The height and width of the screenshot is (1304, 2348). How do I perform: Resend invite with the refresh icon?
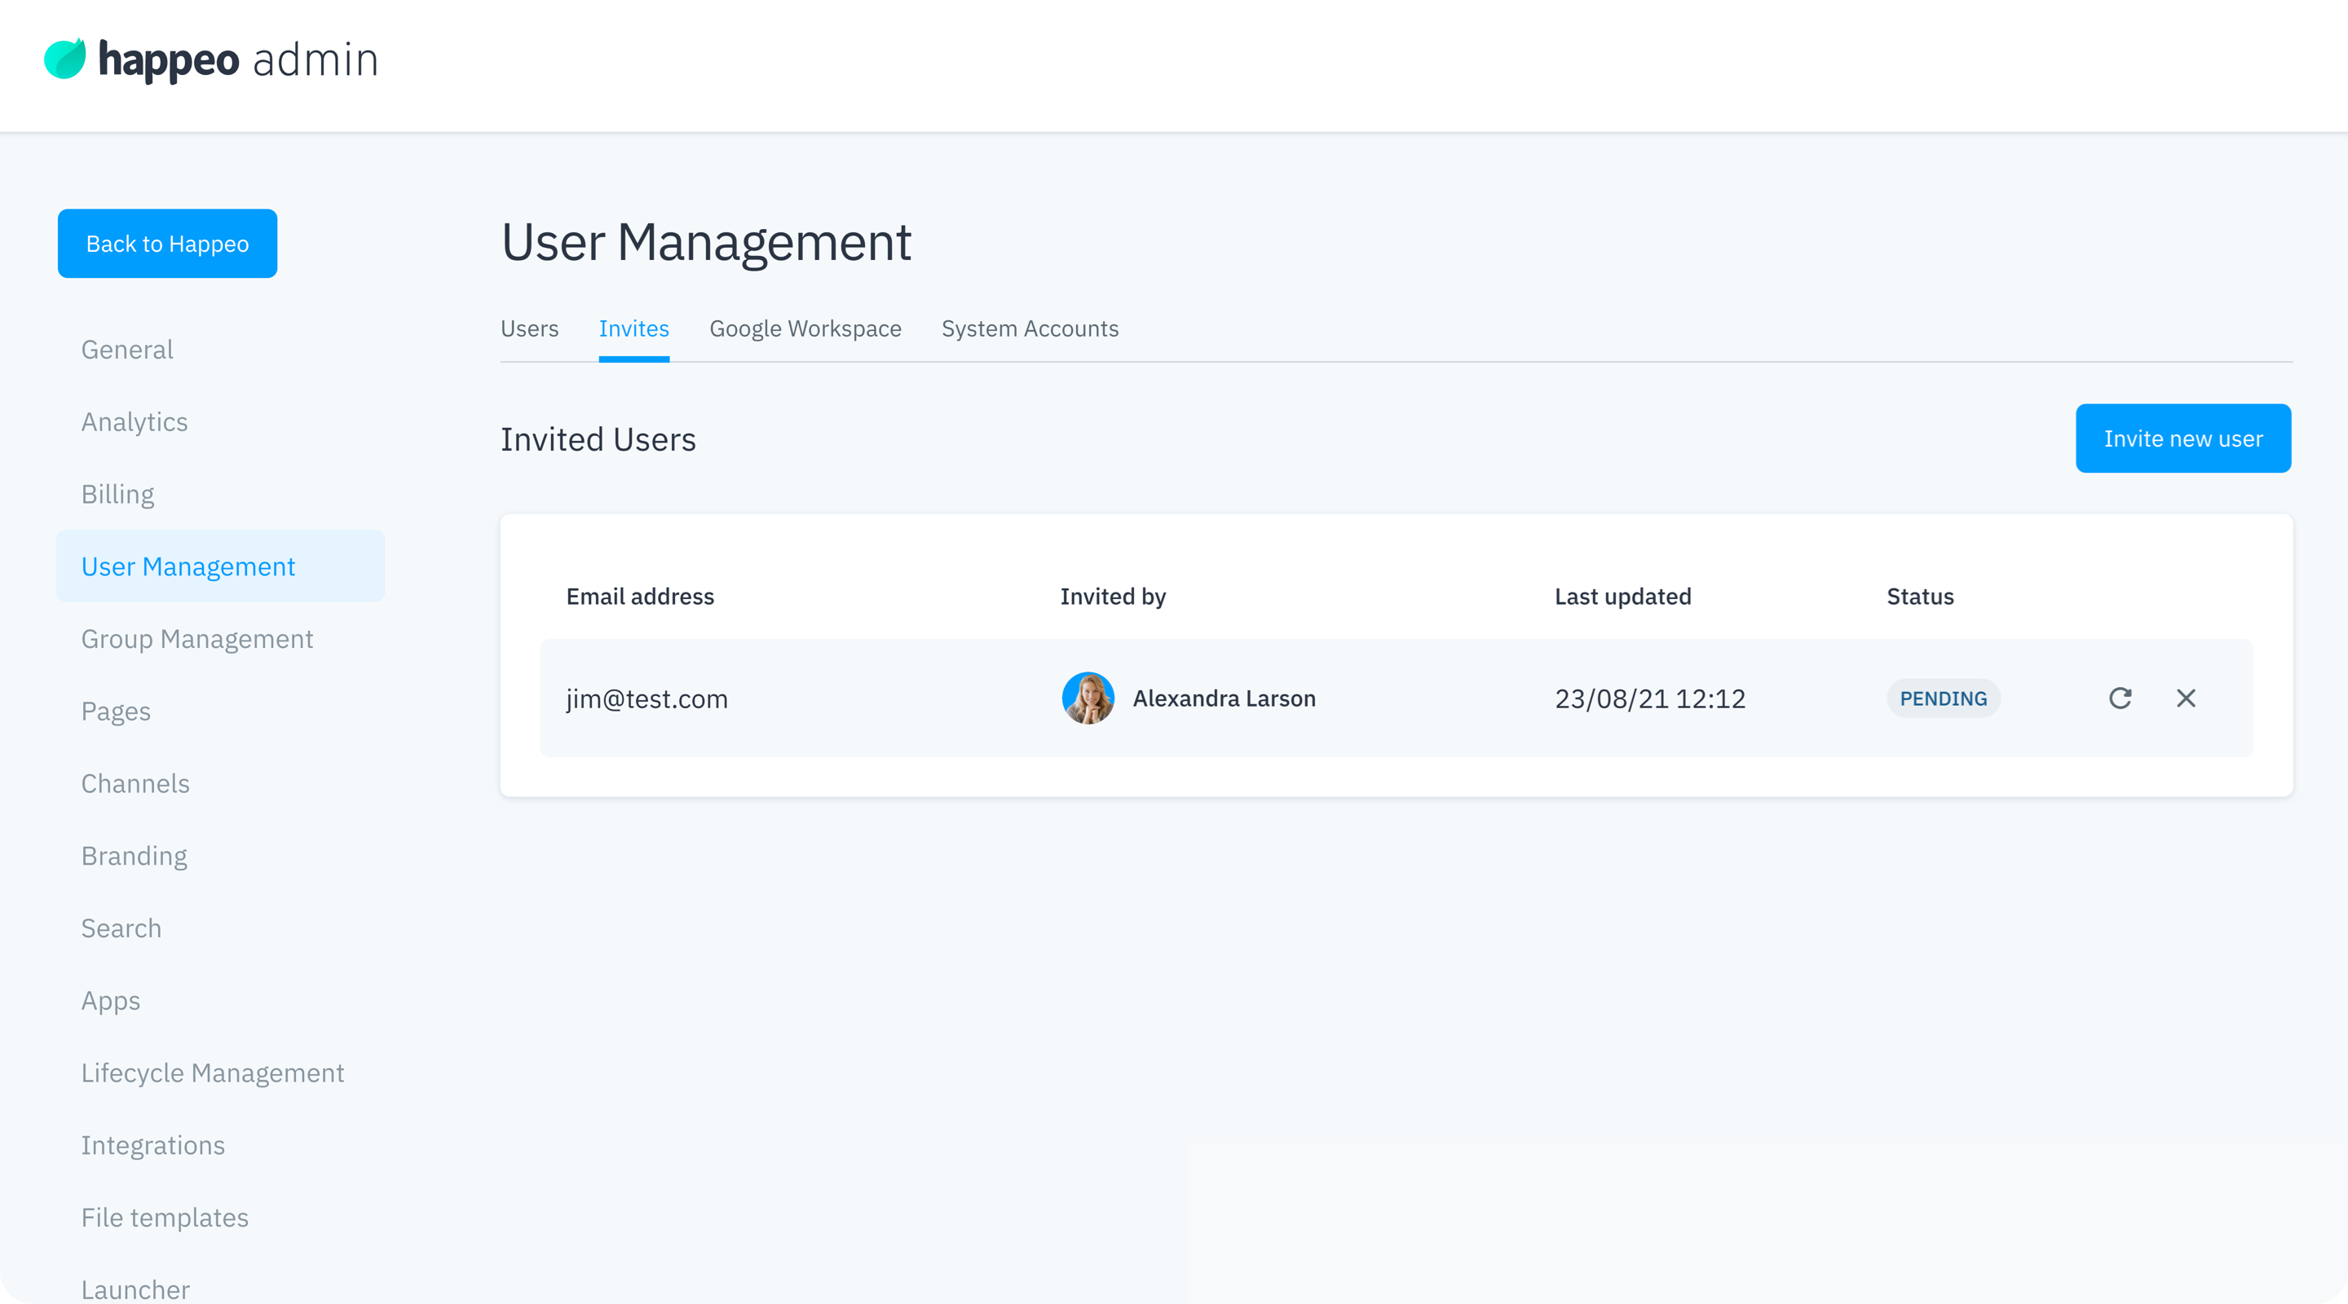tap(2120, 698)
